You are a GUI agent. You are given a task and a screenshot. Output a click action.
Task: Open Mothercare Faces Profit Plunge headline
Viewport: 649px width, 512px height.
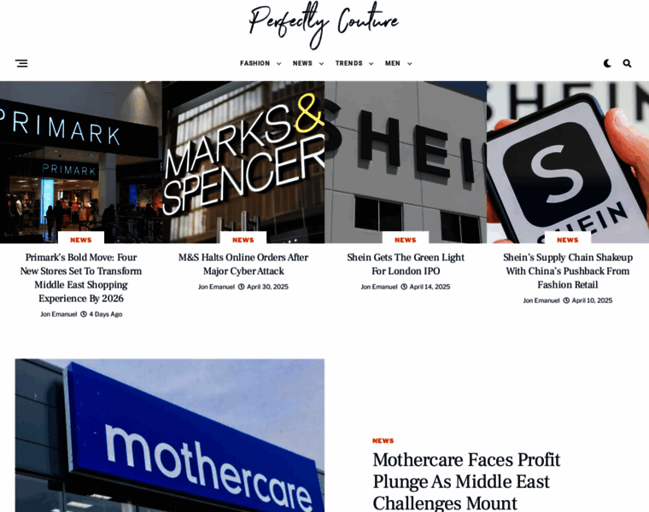point(466,481)
